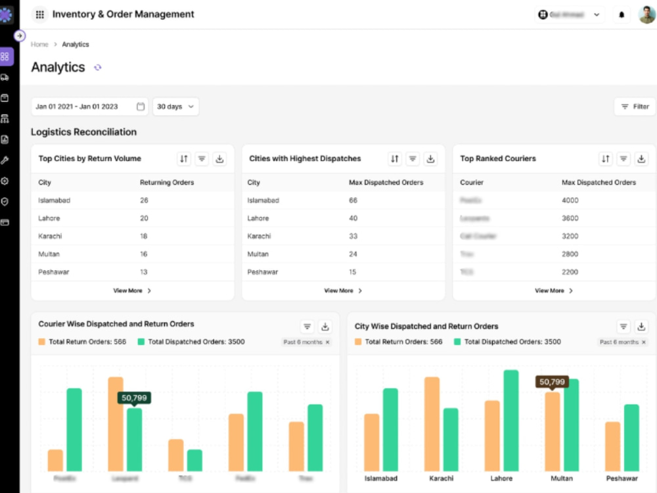657x493 pixels.
Task: Filter Cities with Highest Dispatches table
Action: click(x=413, y=159)
